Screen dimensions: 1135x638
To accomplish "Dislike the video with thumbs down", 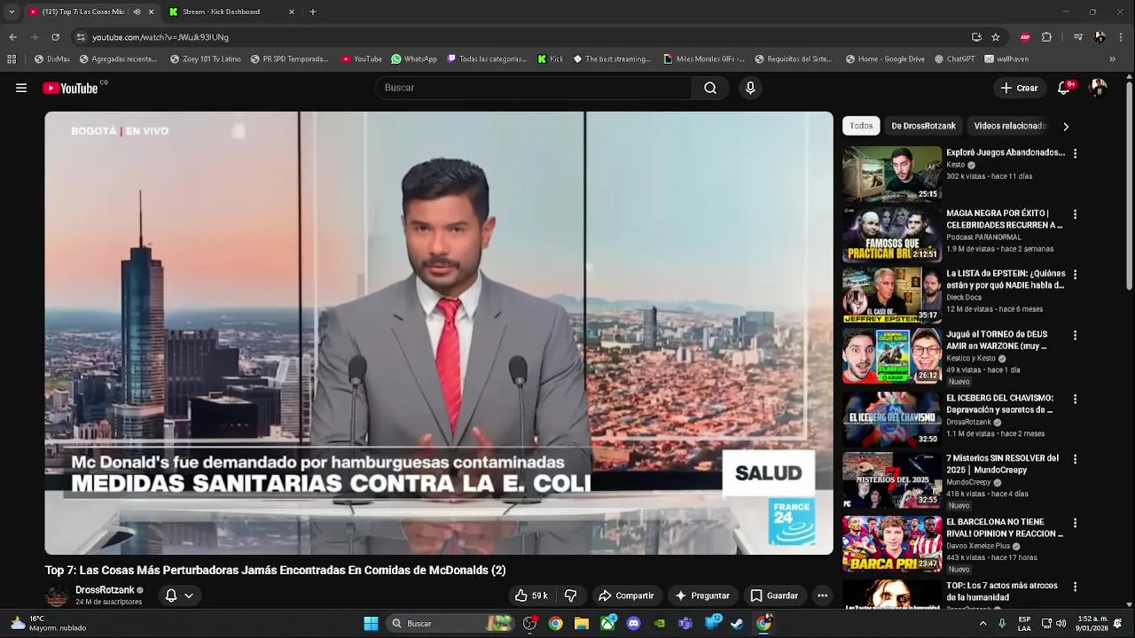I will point(571,595).
